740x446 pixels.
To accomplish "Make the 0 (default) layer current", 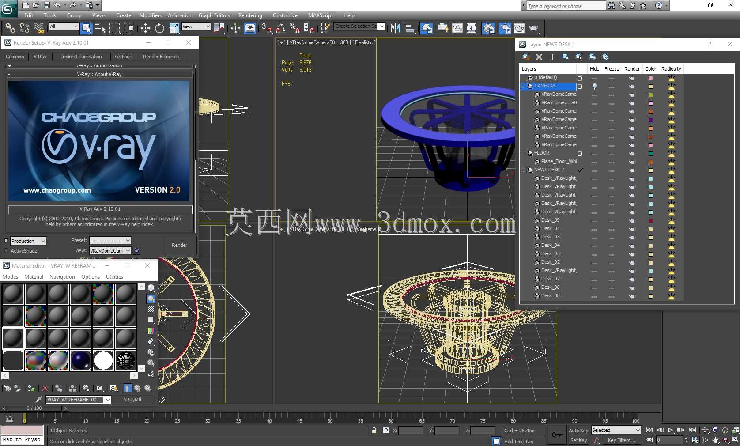I will click(x=580, y=78).
